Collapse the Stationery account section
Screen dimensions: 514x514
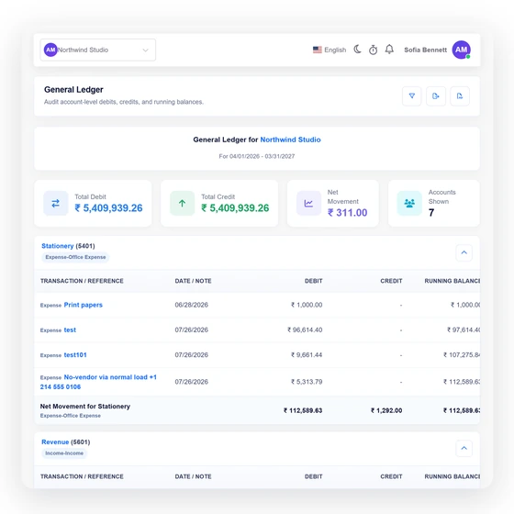[464, 252]
